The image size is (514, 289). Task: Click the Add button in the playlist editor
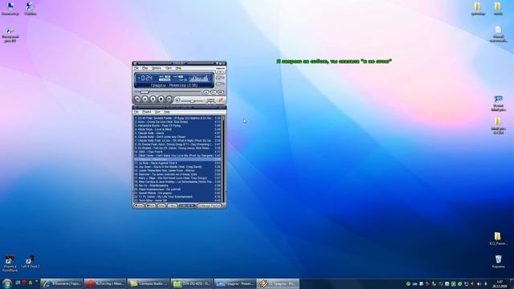[139, 206]
